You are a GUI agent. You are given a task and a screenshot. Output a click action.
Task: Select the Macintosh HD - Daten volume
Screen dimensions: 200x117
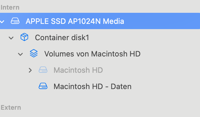pyautogui.click(x=92, y=86)
